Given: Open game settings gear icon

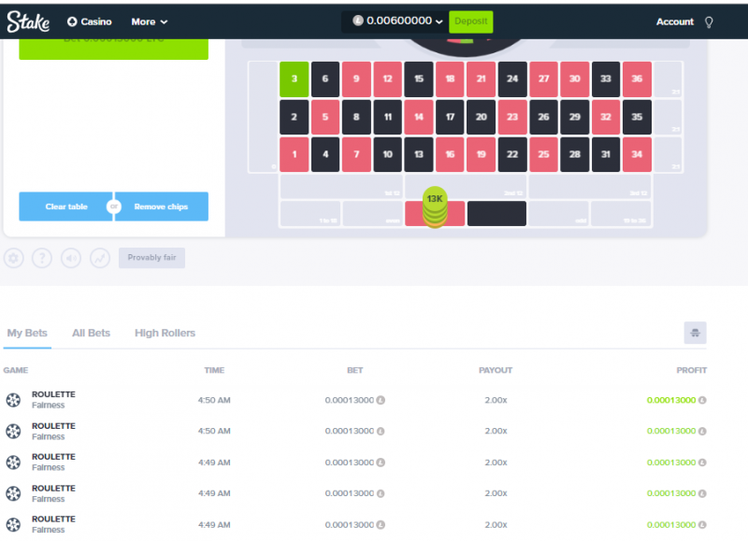Looking at the screenshot, I should click(14, 258).
